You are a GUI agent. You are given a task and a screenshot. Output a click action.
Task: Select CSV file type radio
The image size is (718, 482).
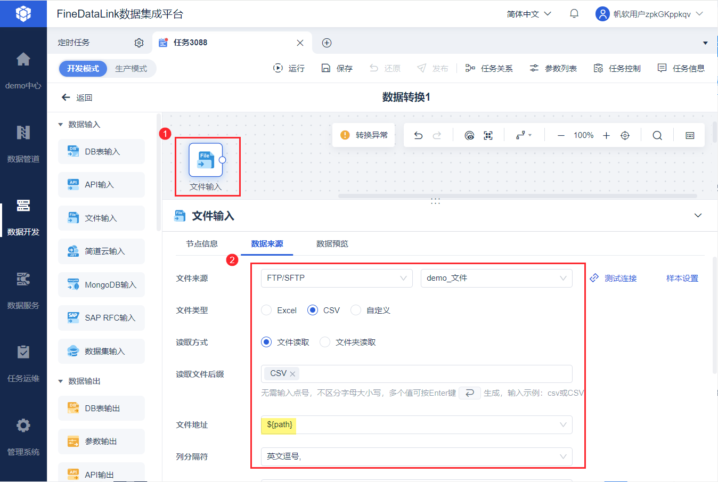pos(313,310)
